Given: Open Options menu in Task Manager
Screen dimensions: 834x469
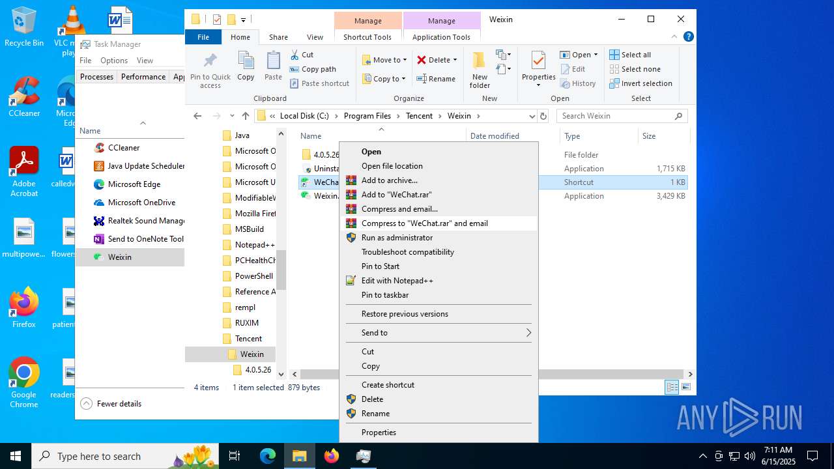Looking at the screenshot, I should tap(114, 61).
